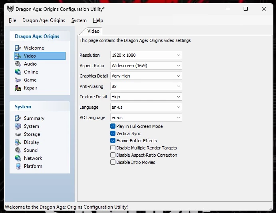Click the Network globe icon
Viewport: 276px width, 213px height.
18,158
